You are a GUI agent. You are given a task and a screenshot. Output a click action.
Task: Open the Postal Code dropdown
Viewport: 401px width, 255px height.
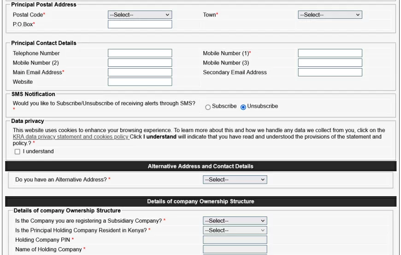coord(140,15)
